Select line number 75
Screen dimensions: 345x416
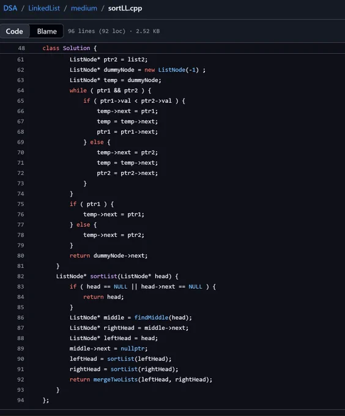pos(20,204)
